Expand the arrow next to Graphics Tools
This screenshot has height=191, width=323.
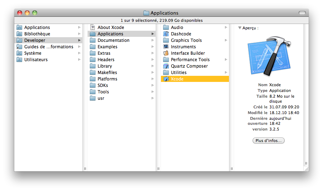tap(226, 40)
